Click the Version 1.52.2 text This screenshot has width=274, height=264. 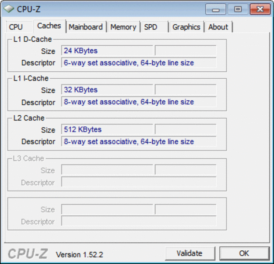[x=80, y=255]
